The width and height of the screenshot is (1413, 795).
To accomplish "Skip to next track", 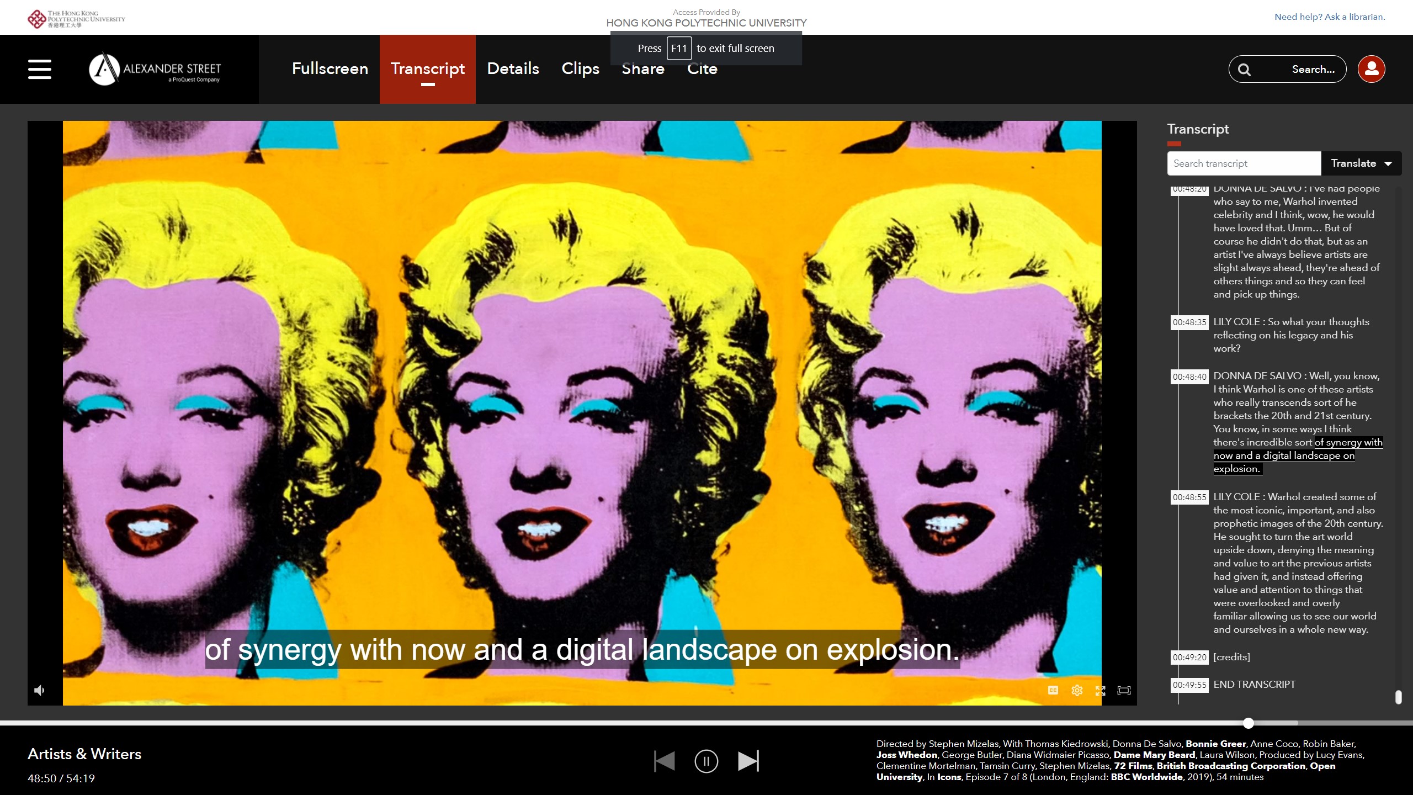I will coord(748,761).
